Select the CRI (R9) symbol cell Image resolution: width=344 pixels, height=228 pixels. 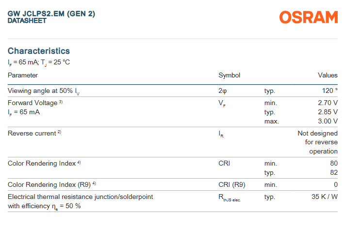pyautogui.click(x=232, y=184)
